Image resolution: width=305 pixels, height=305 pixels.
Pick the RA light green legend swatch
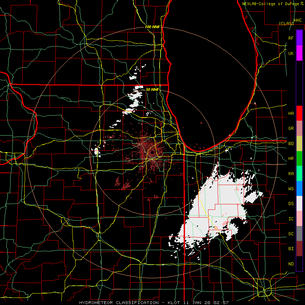[299, 174]
